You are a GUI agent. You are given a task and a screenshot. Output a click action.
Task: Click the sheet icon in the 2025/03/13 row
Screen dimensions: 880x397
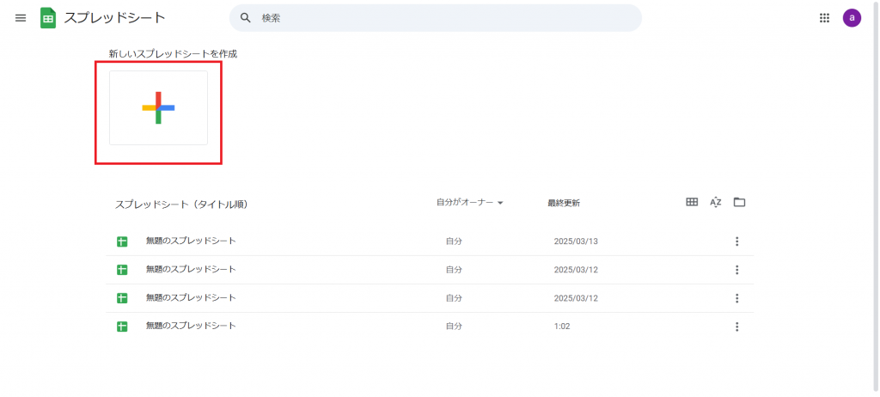click(x=122, y=241)
